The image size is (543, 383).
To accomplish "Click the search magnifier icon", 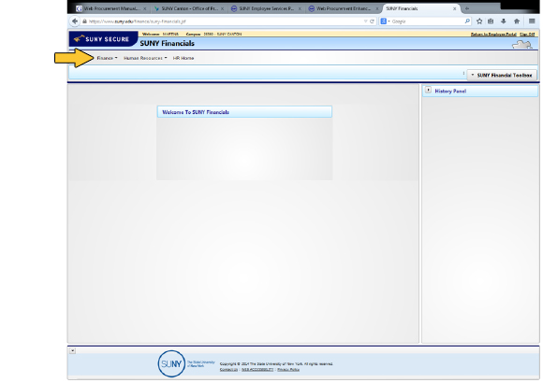I will click(x=467, y=21).
